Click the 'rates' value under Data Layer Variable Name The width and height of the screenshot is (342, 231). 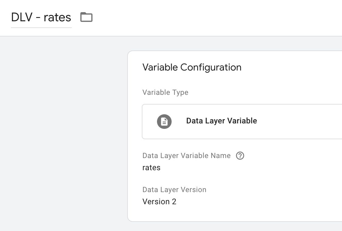(151, 168)
